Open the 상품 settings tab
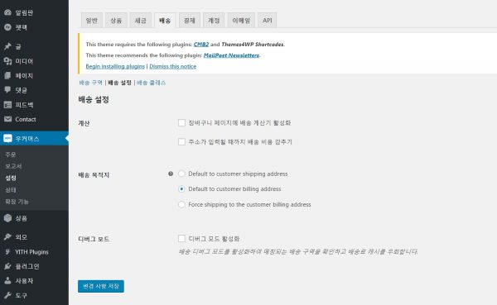 [116, 20]
